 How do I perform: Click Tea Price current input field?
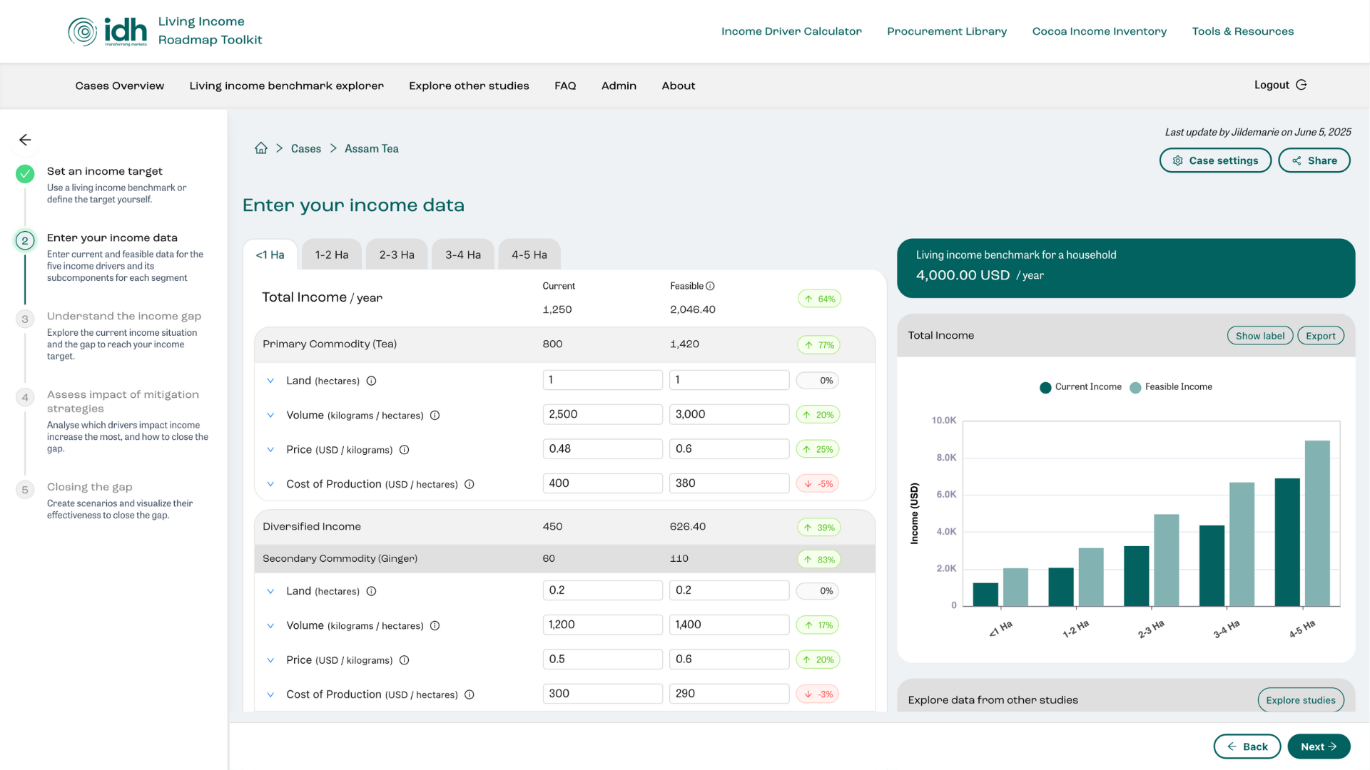click(602, 449)
